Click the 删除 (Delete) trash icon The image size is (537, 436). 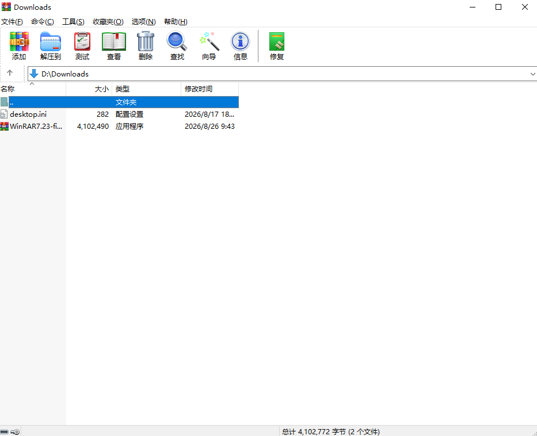pyautogui.click(x=146, y=41)
